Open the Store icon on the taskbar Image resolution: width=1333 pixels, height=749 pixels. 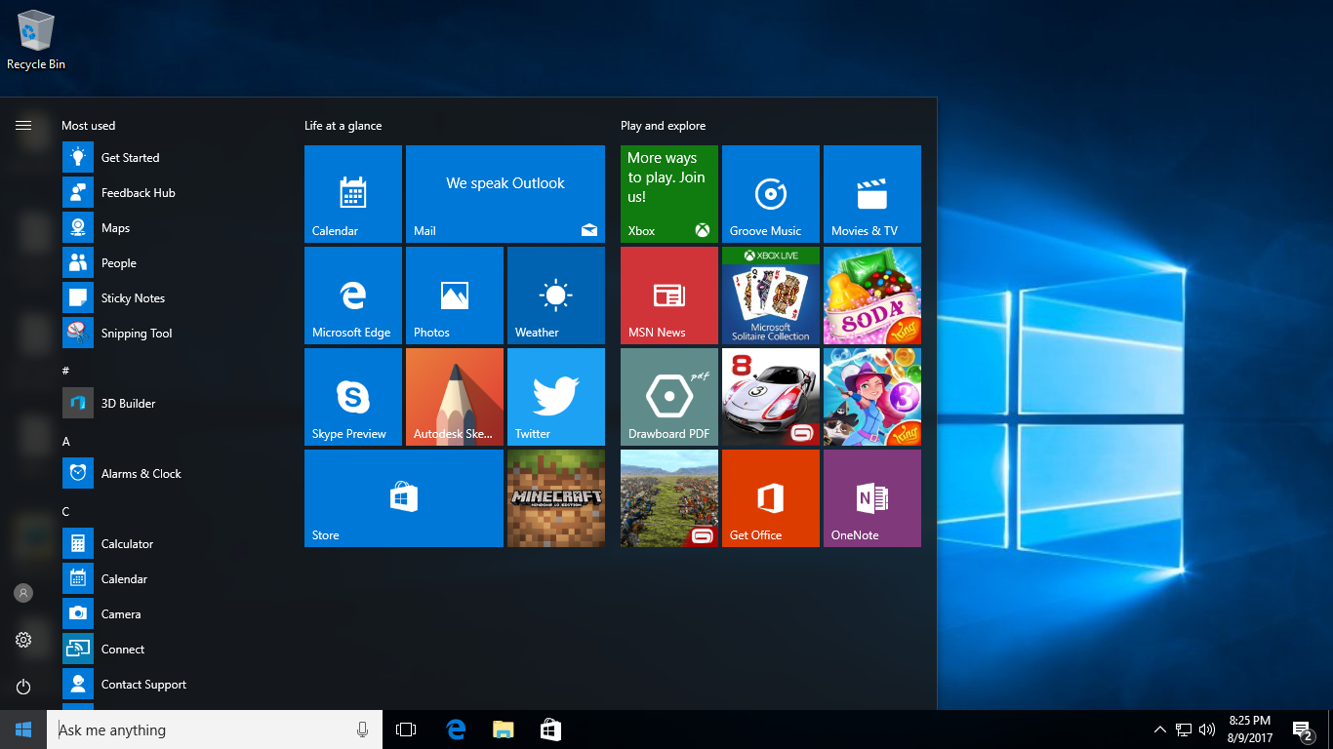[x=551, y=729]
